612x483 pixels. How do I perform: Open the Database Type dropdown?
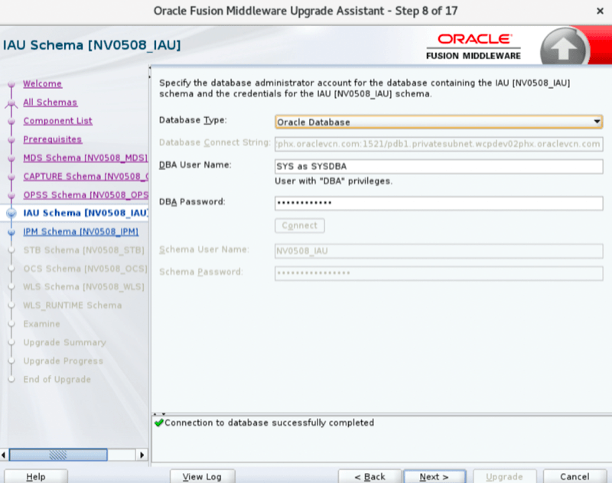click(x=438, y=122)
